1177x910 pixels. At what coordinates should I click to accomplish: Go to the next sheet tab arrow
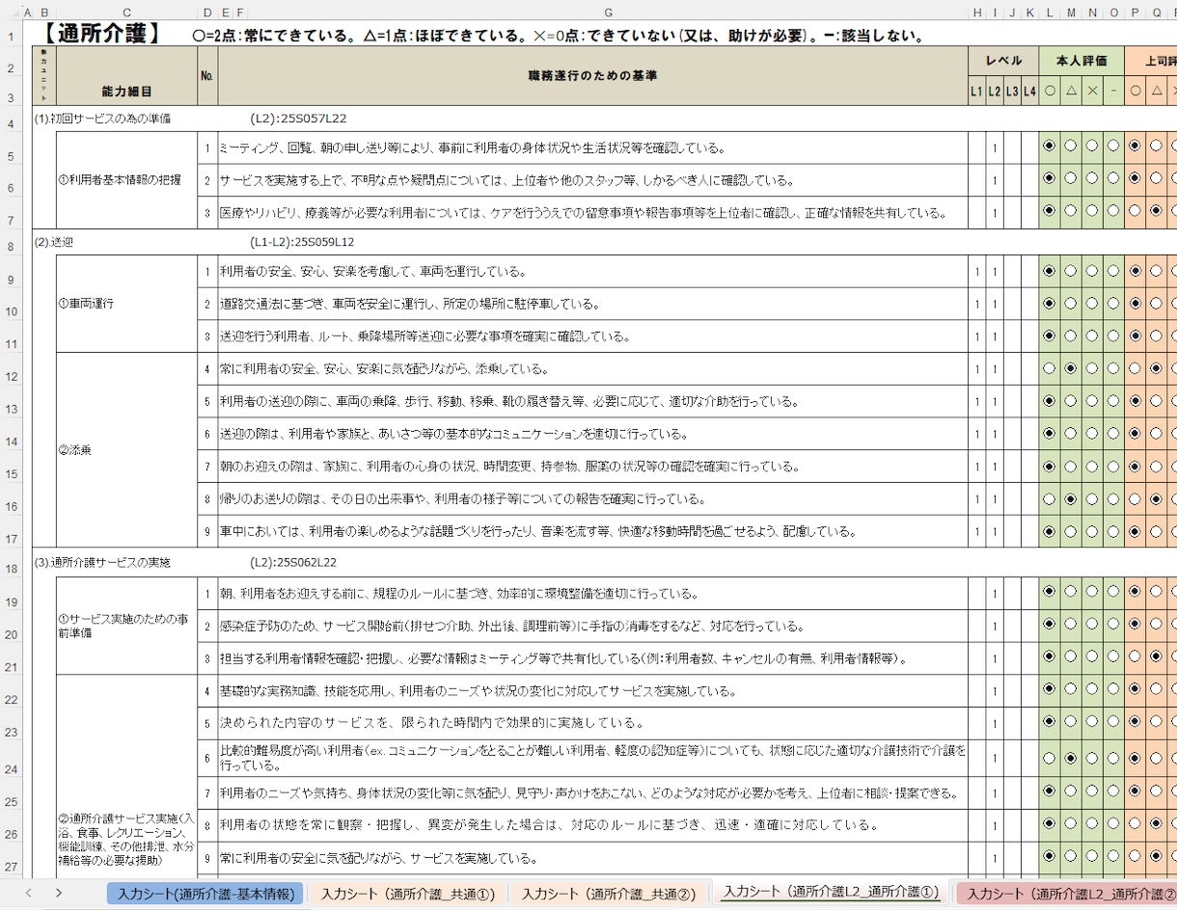click(x=59, y=893)
